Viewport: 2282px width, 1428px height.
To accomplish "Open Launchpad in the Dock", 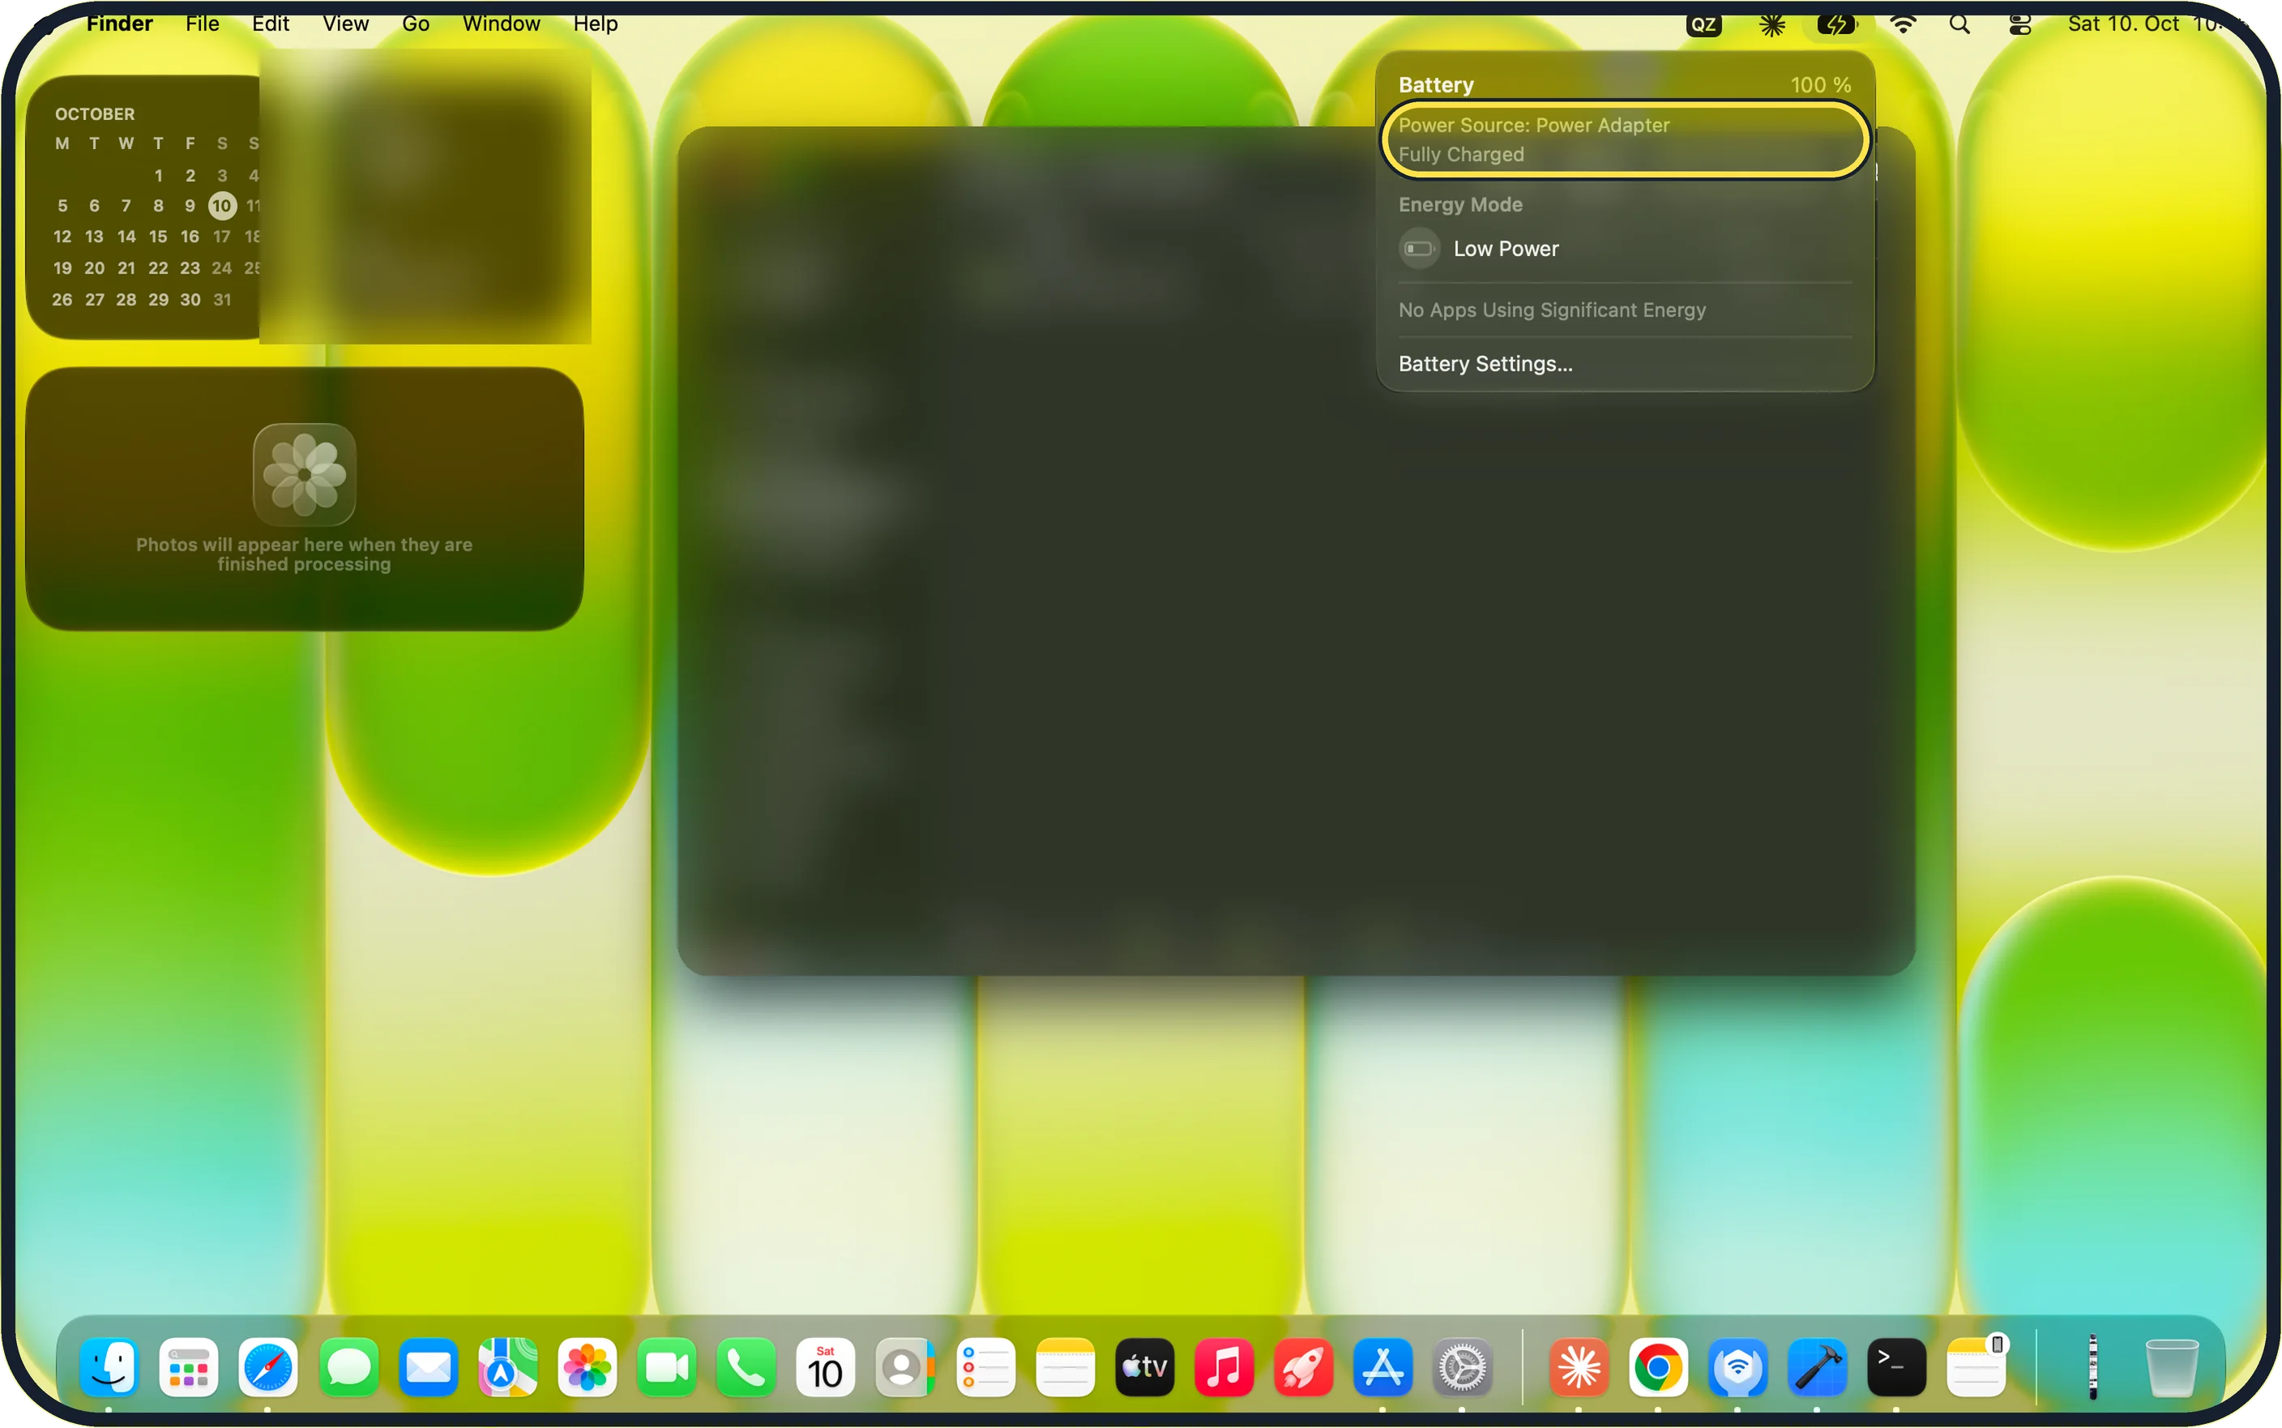I will click(188, 1366).
